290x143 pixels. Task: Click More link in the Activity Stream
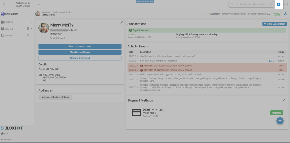(272, 61)
